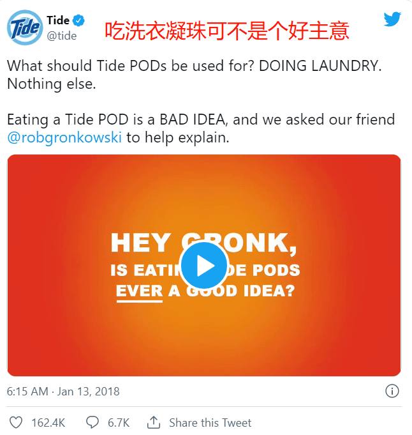Image resolution: width=412 pixels, height=435 pixels.
Task: Open replies via speech bubble icon
Action: point(92,422)
